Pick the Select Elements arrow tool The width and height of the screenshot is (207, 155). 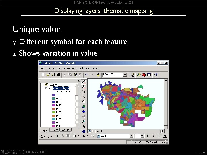click(84, 127)
